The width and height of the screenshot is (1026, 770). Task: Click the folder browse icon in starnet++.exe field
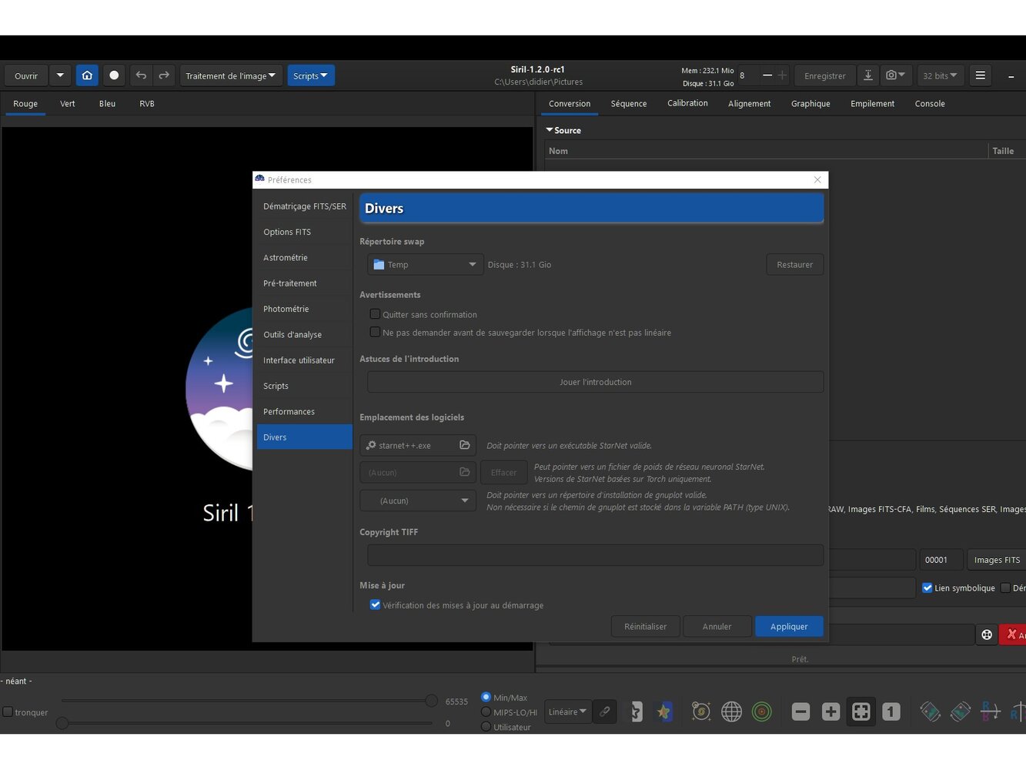click(x=465, y=445)
